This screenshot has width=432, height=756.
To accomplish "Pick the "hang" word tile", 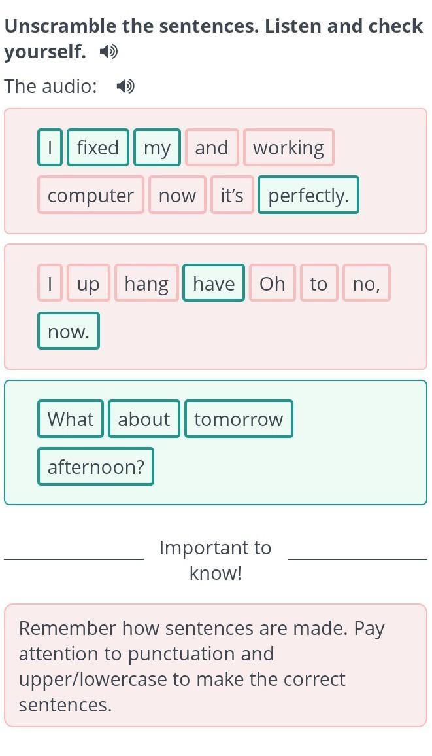I will [146, 283].
